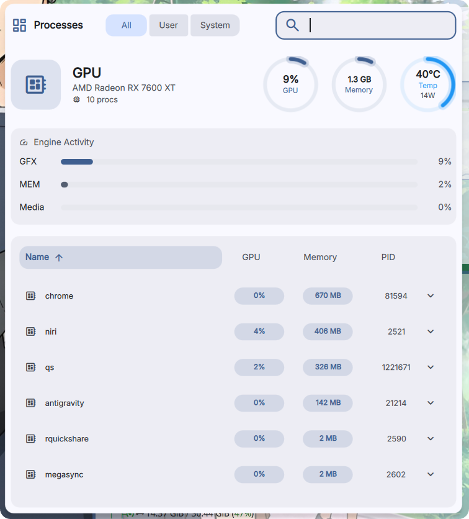
Task: Click niri's 406 MB memory badge
Action: click(328, 332)
